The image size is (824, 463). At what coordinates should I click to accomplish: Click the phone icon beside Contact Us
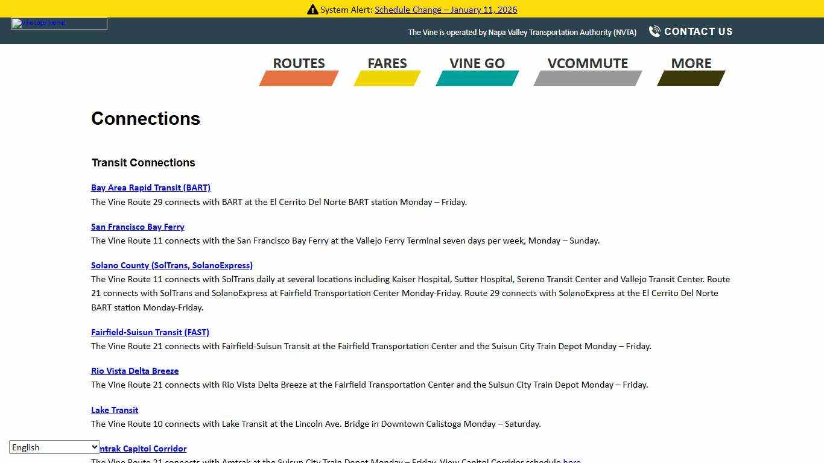[654, 31]
